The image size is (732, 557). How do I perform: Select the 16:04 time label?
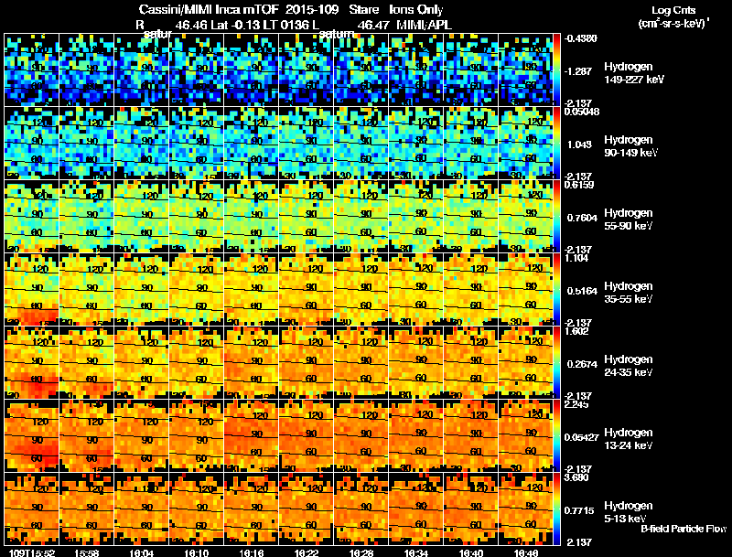[142, 552]
